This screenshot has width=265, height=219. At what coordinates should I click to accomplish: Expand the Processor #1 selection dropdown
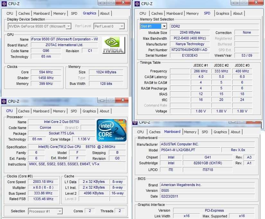(45, 211)
